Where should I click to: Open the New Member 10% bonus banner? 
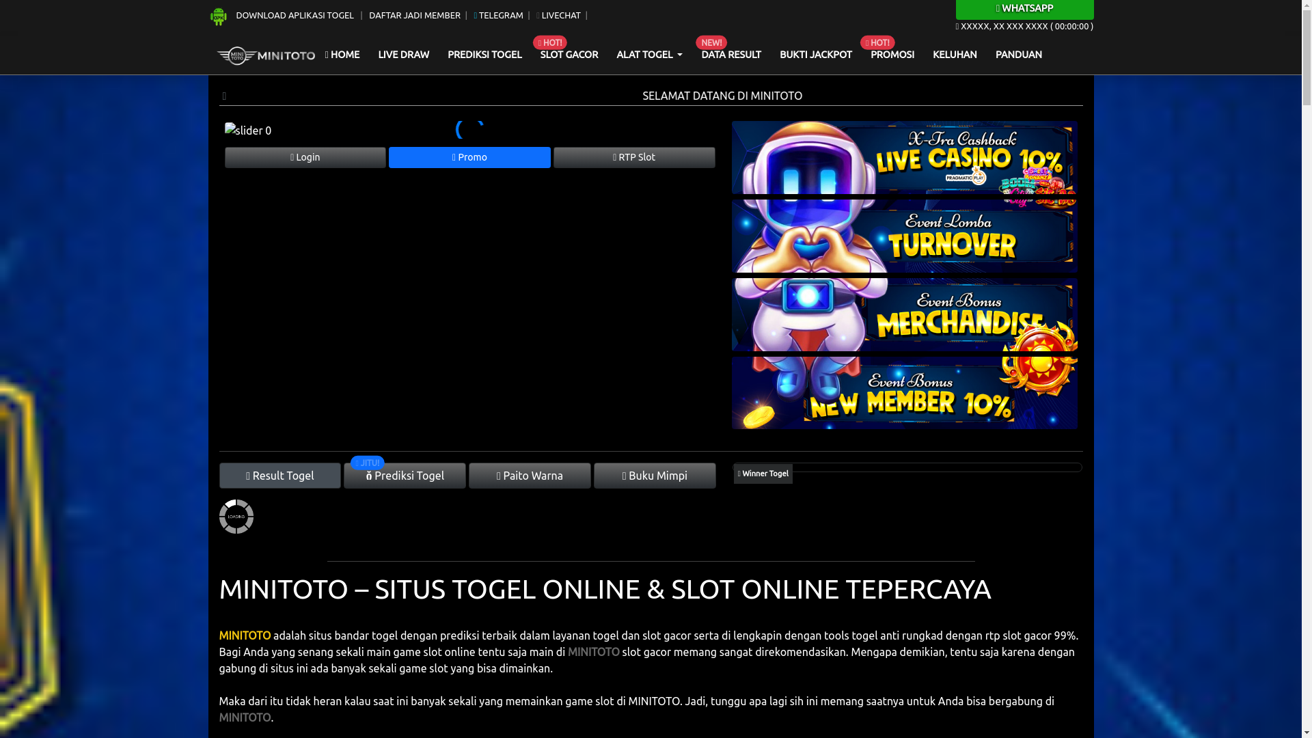click(x=905, y=393)
